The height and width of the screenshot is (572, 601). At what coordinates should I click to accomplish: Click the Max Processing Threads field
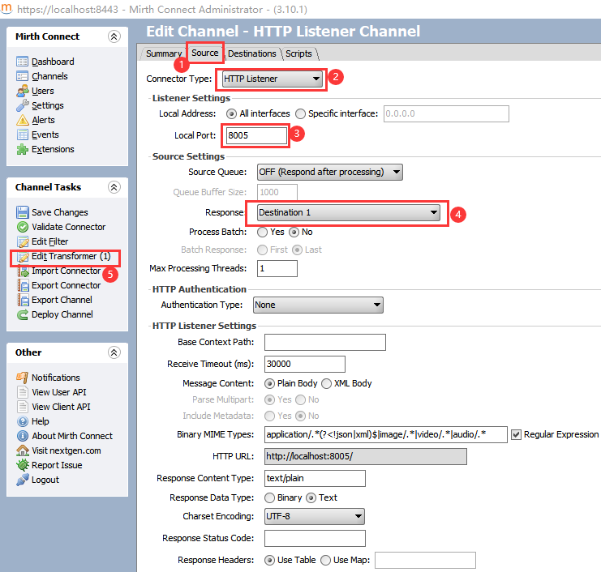(277, 268)
